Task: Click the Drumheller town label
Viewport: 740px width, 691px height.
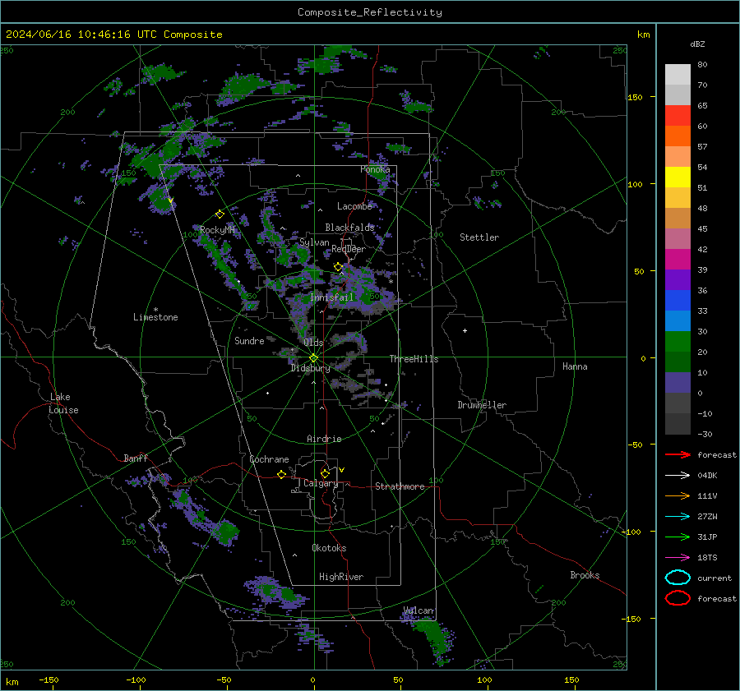Action: (482, 405)
